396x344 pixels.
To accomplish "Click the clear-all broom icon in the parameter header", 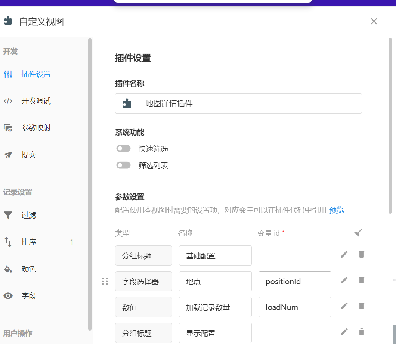I will (358, 233).
